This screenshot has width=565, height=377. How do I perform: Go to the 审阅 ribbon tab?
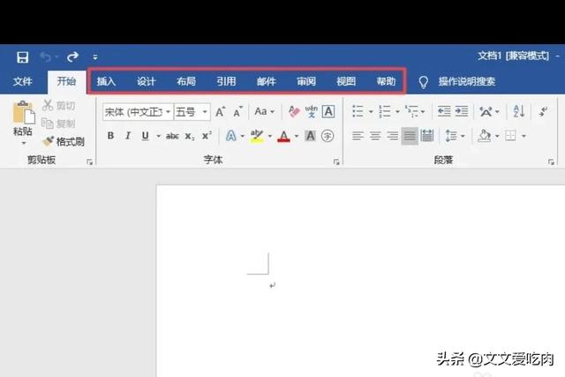pyautogui.click(x=306, y=81)
